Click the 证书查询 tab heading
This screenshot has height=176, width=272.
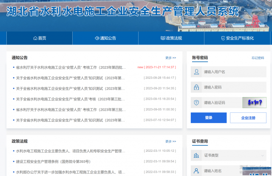tap(200, 141)
